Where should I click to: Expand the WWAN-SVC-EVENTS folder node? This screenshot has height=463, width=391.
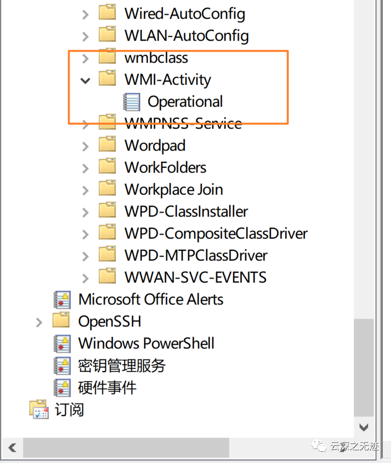coord(86,278)
